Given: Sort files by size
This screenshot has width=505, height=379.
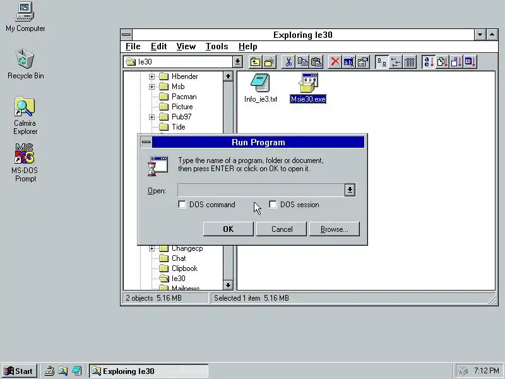Looking at the screenshot, I should click(x=456, y=61).
